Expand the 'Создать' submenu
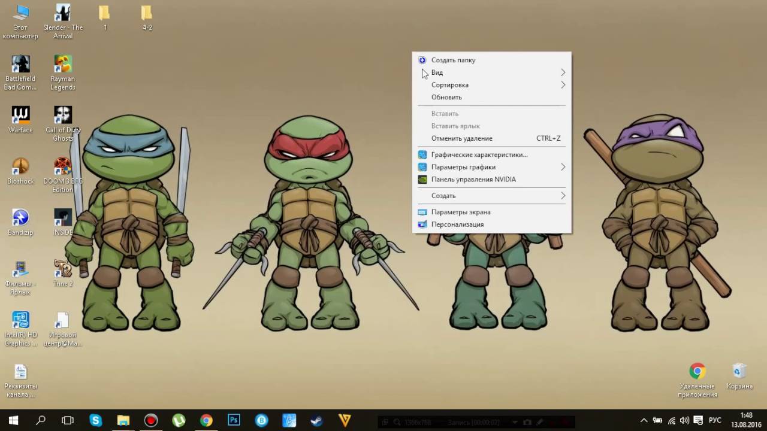767x431 pixels. (x=491, y=196)
